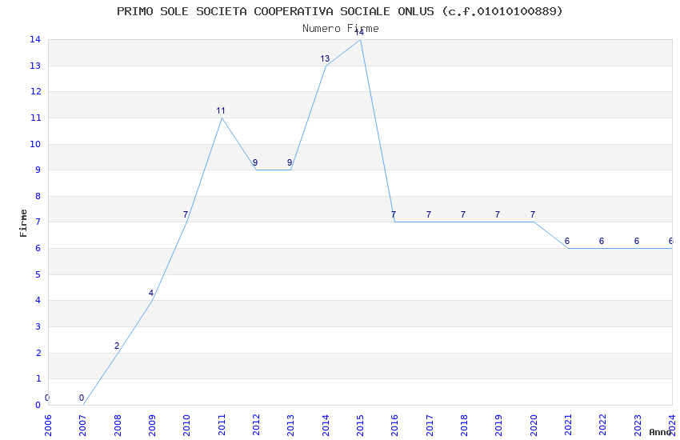Screen dimensions: 680x440
Task: Click the data label 9 at year 2013
Action: point(290,163)
